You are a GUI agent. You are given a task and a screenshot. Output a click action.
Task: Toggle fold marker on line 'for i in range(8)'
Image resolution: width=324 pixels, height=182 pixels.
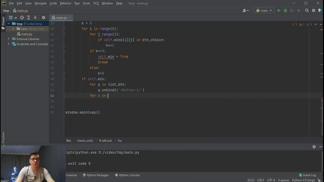[64, 29]
